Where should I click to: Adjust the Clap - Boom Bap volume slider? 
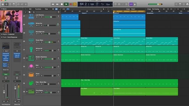point(50,84)
